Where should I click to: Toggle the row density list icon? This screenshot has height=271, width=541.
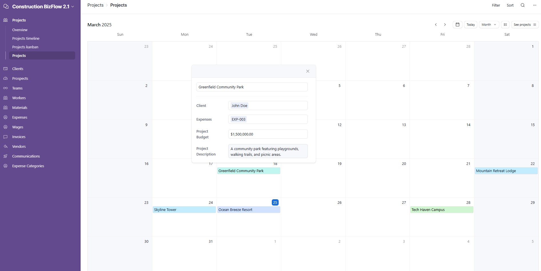click(x=505, y=25)
